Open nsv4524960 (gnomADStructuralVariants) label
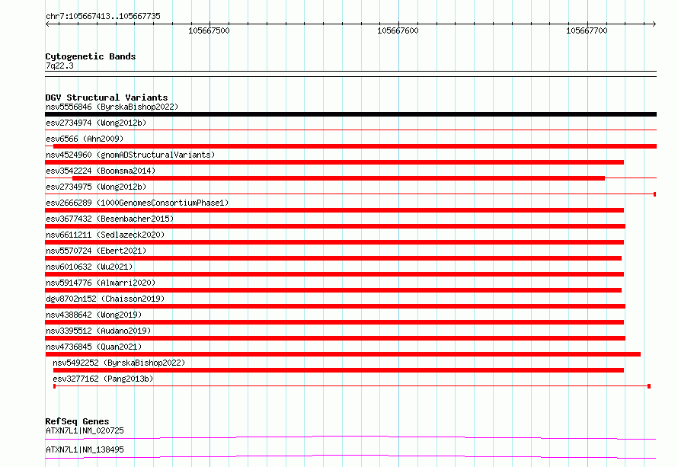Image resolution: width=678 pixels, height=467 pixels. pos(130,155)
